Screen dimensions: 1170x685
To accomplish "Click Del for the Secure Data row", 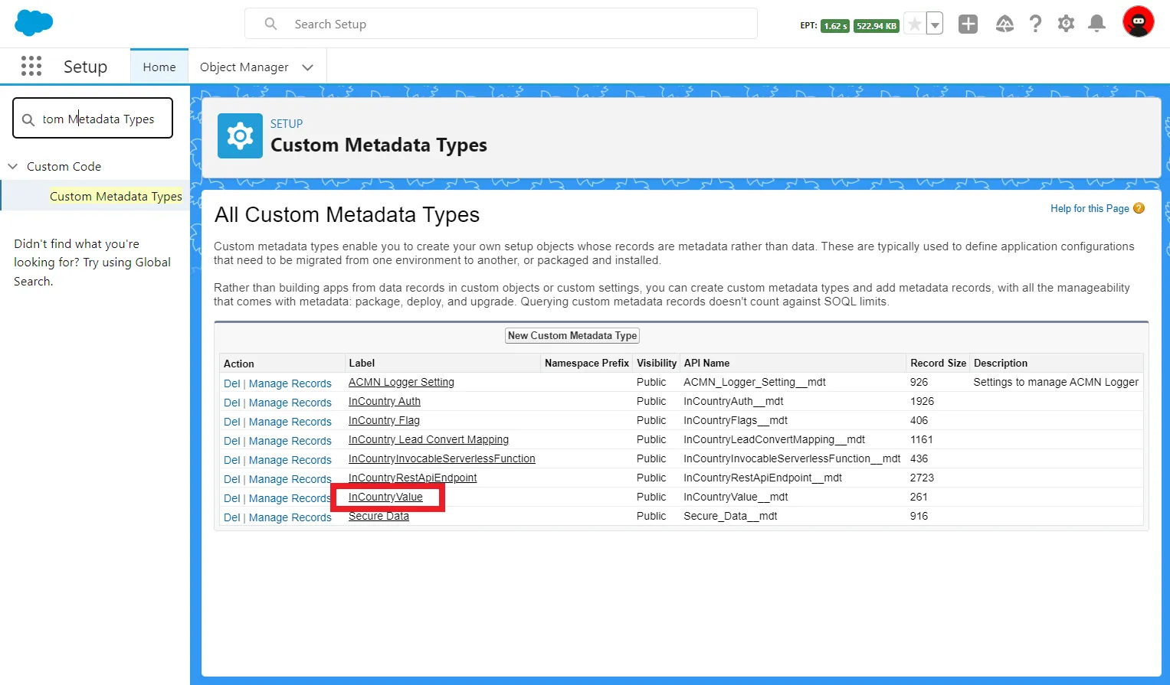I will [231, 517].
